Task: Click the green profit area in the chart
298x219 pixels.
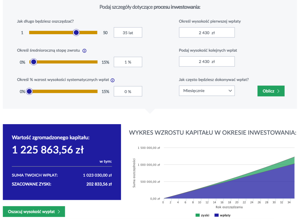Action: point(288,162)
